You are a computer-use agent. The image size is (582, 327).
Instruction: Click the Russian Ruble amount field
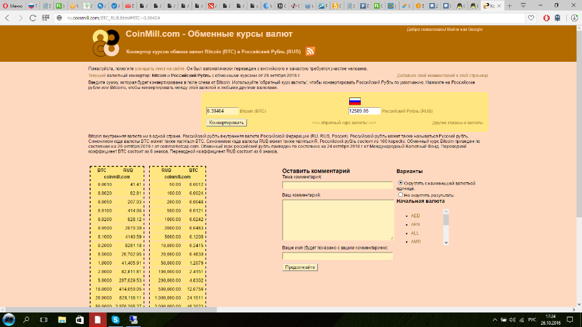[364, 111]
